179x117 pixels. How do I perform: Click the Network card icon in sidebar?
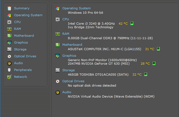[9, 77]
